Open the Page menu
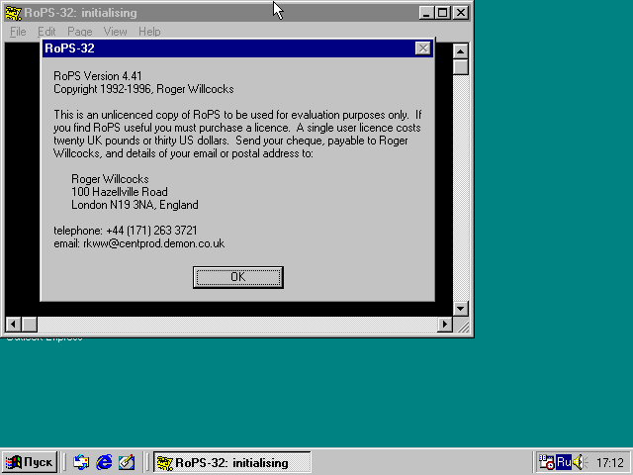The height and width of the screenshot is (475, 633). (79, 32)
